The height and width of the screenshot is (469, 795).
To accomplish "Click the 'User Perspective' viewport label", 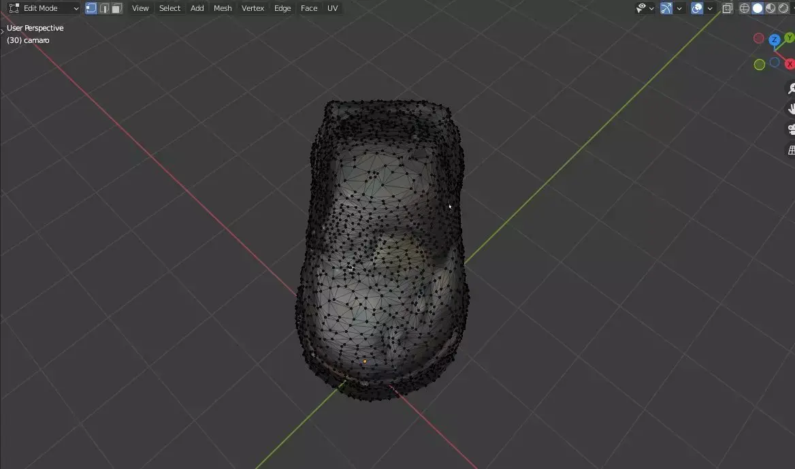I will pos(35,28).
